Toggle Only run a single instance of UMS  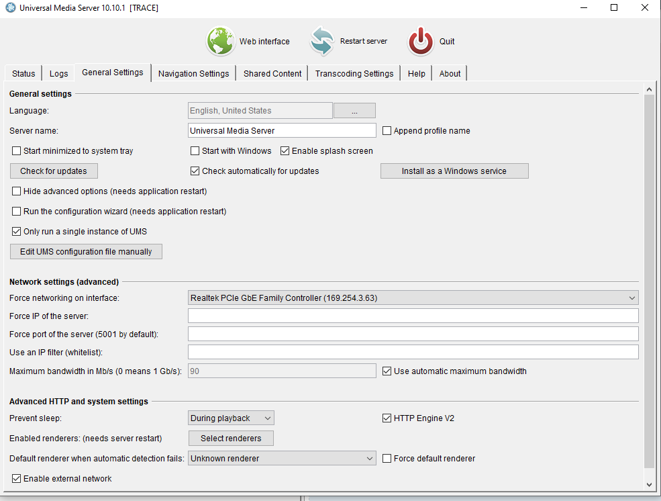pyautogui.click(x=16, y=232)
